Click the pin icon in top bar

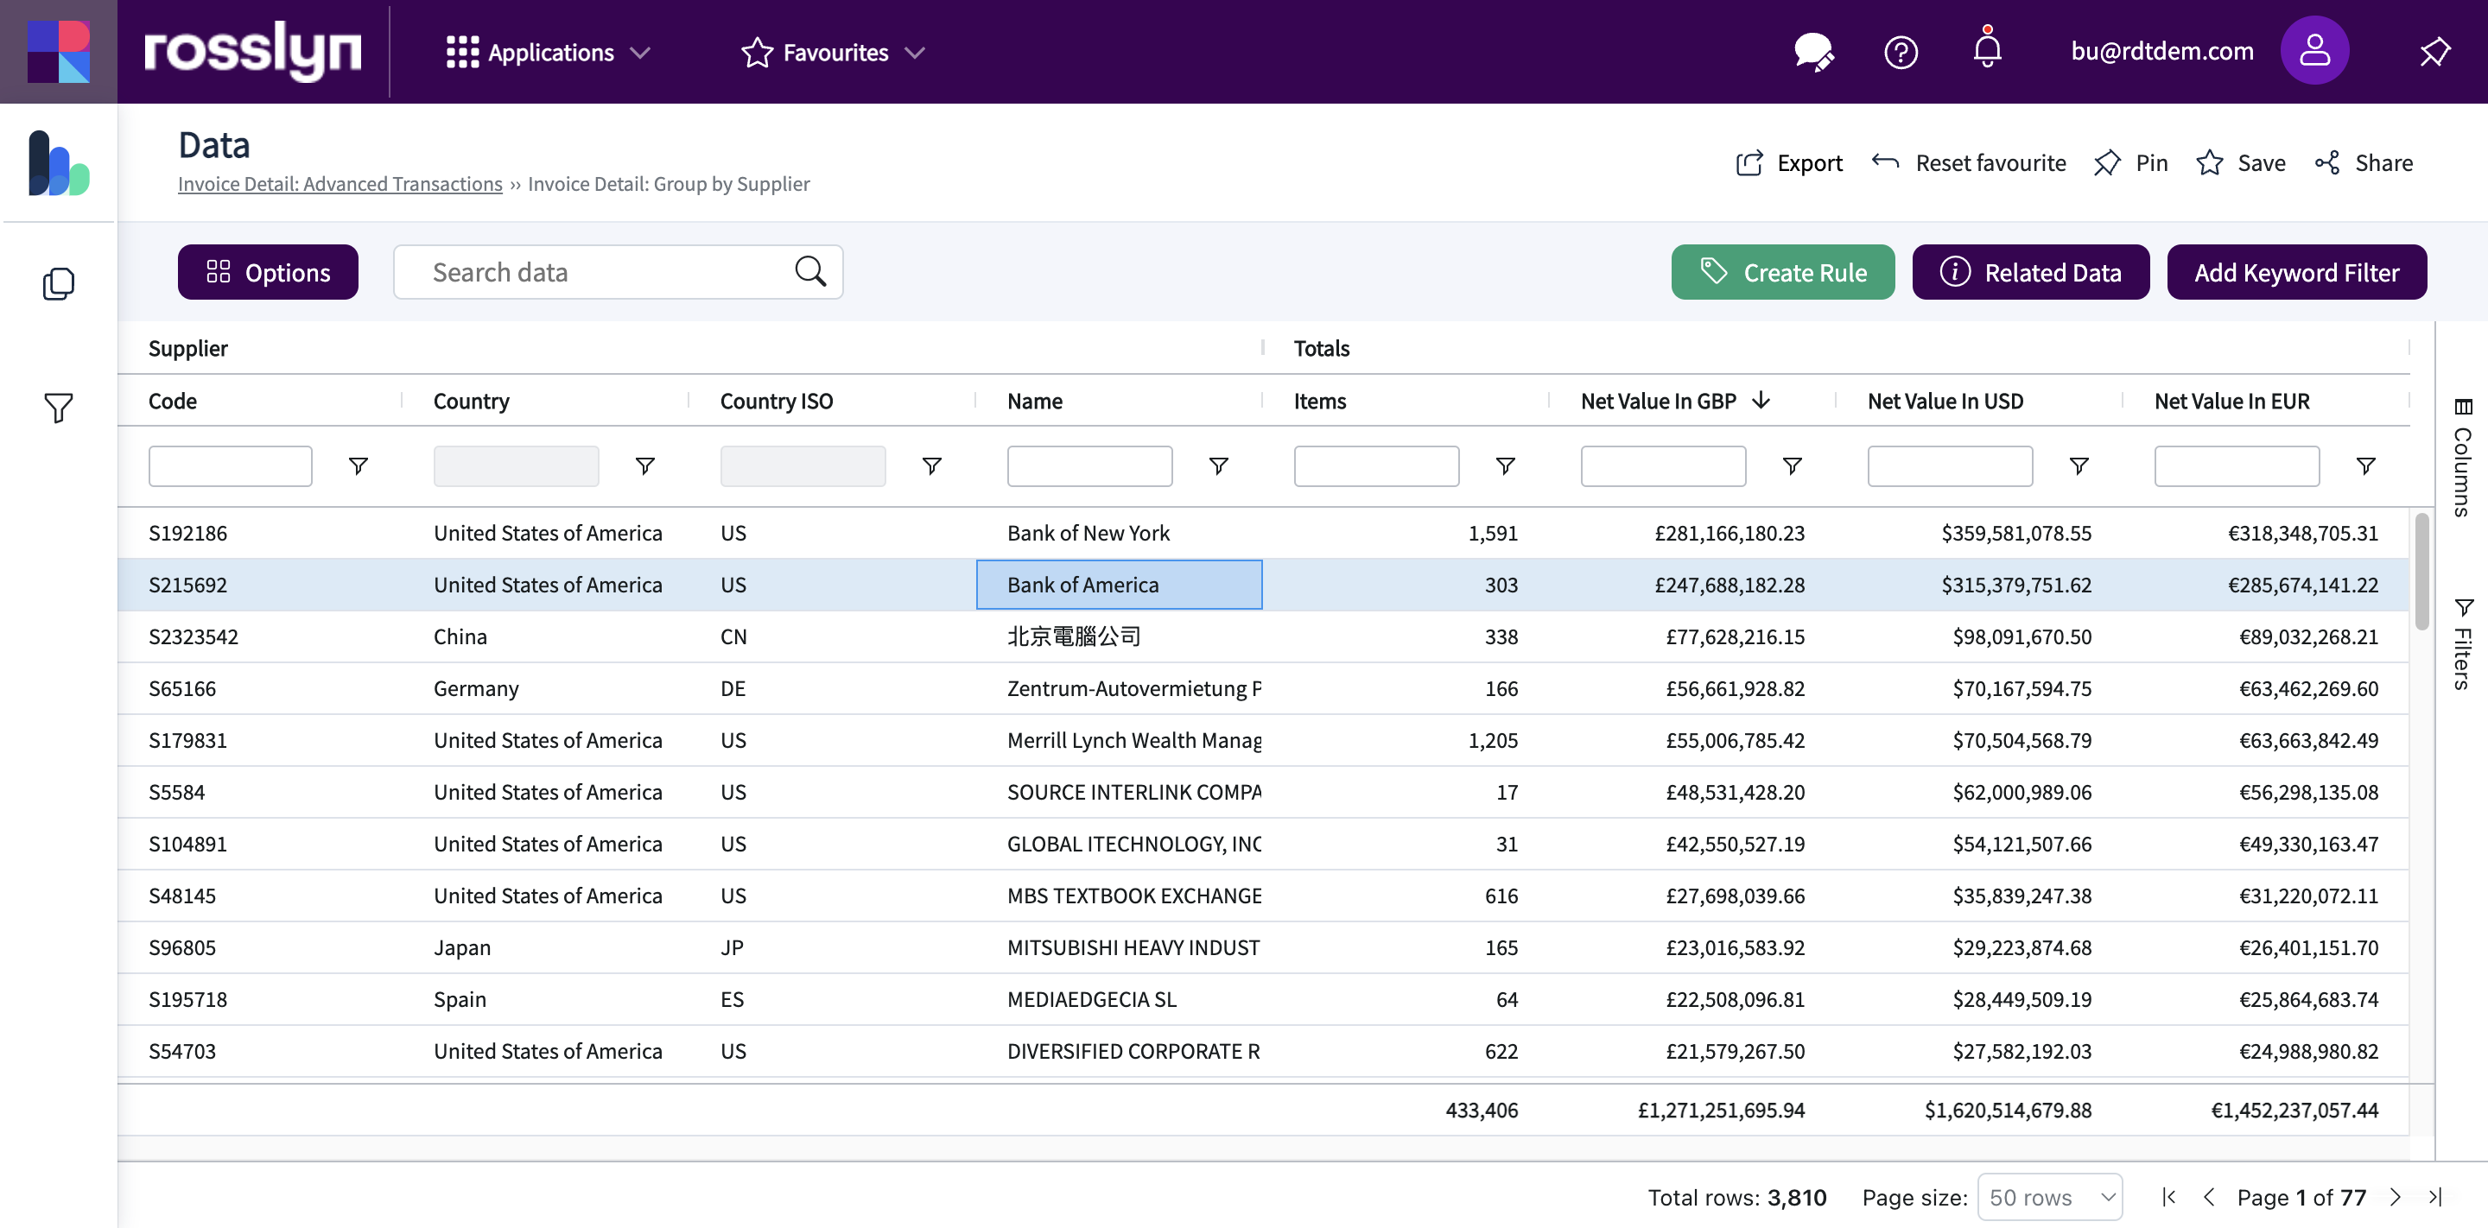(x=2435, y=52)
